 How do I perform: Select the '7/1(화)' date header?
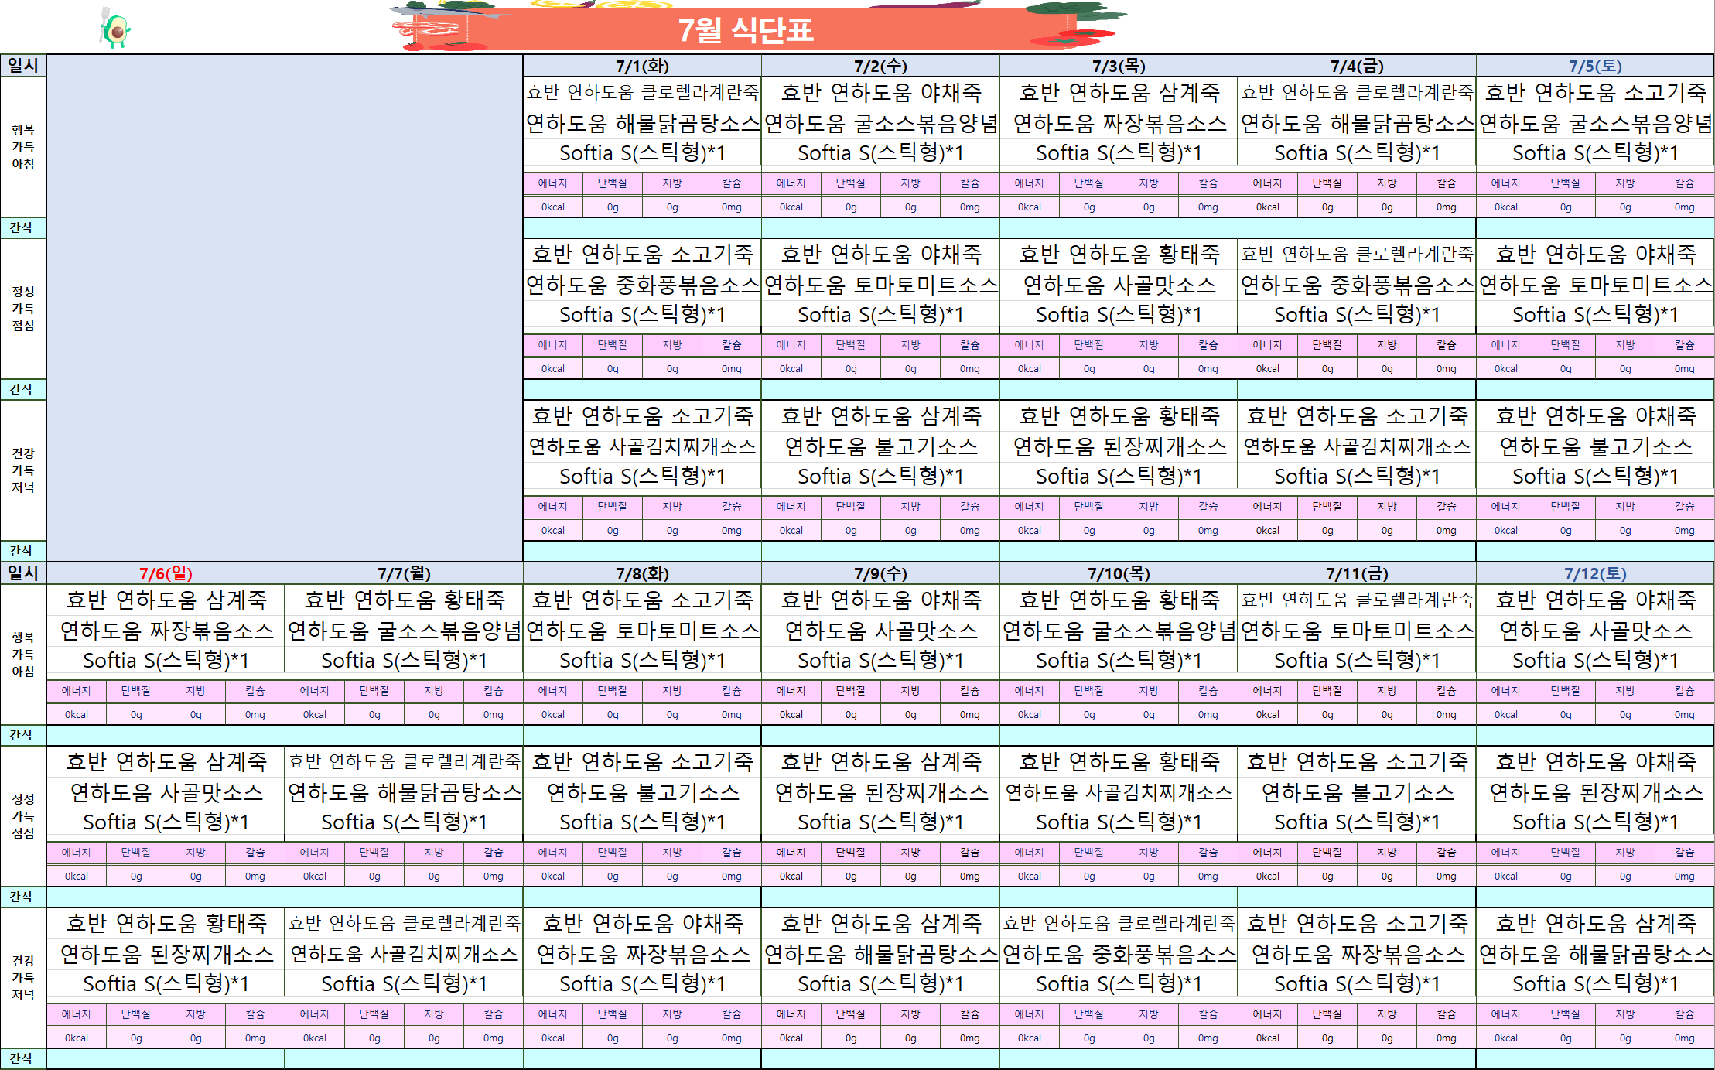pos(642,67)
